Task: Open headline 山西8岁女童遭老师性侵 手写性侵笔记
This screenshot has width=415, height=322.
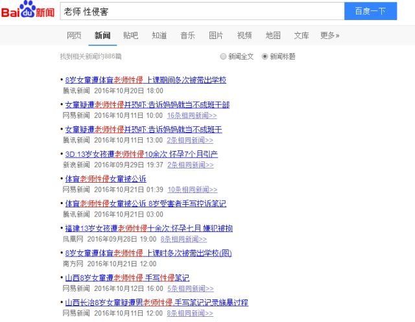Action: click(127, 278)
